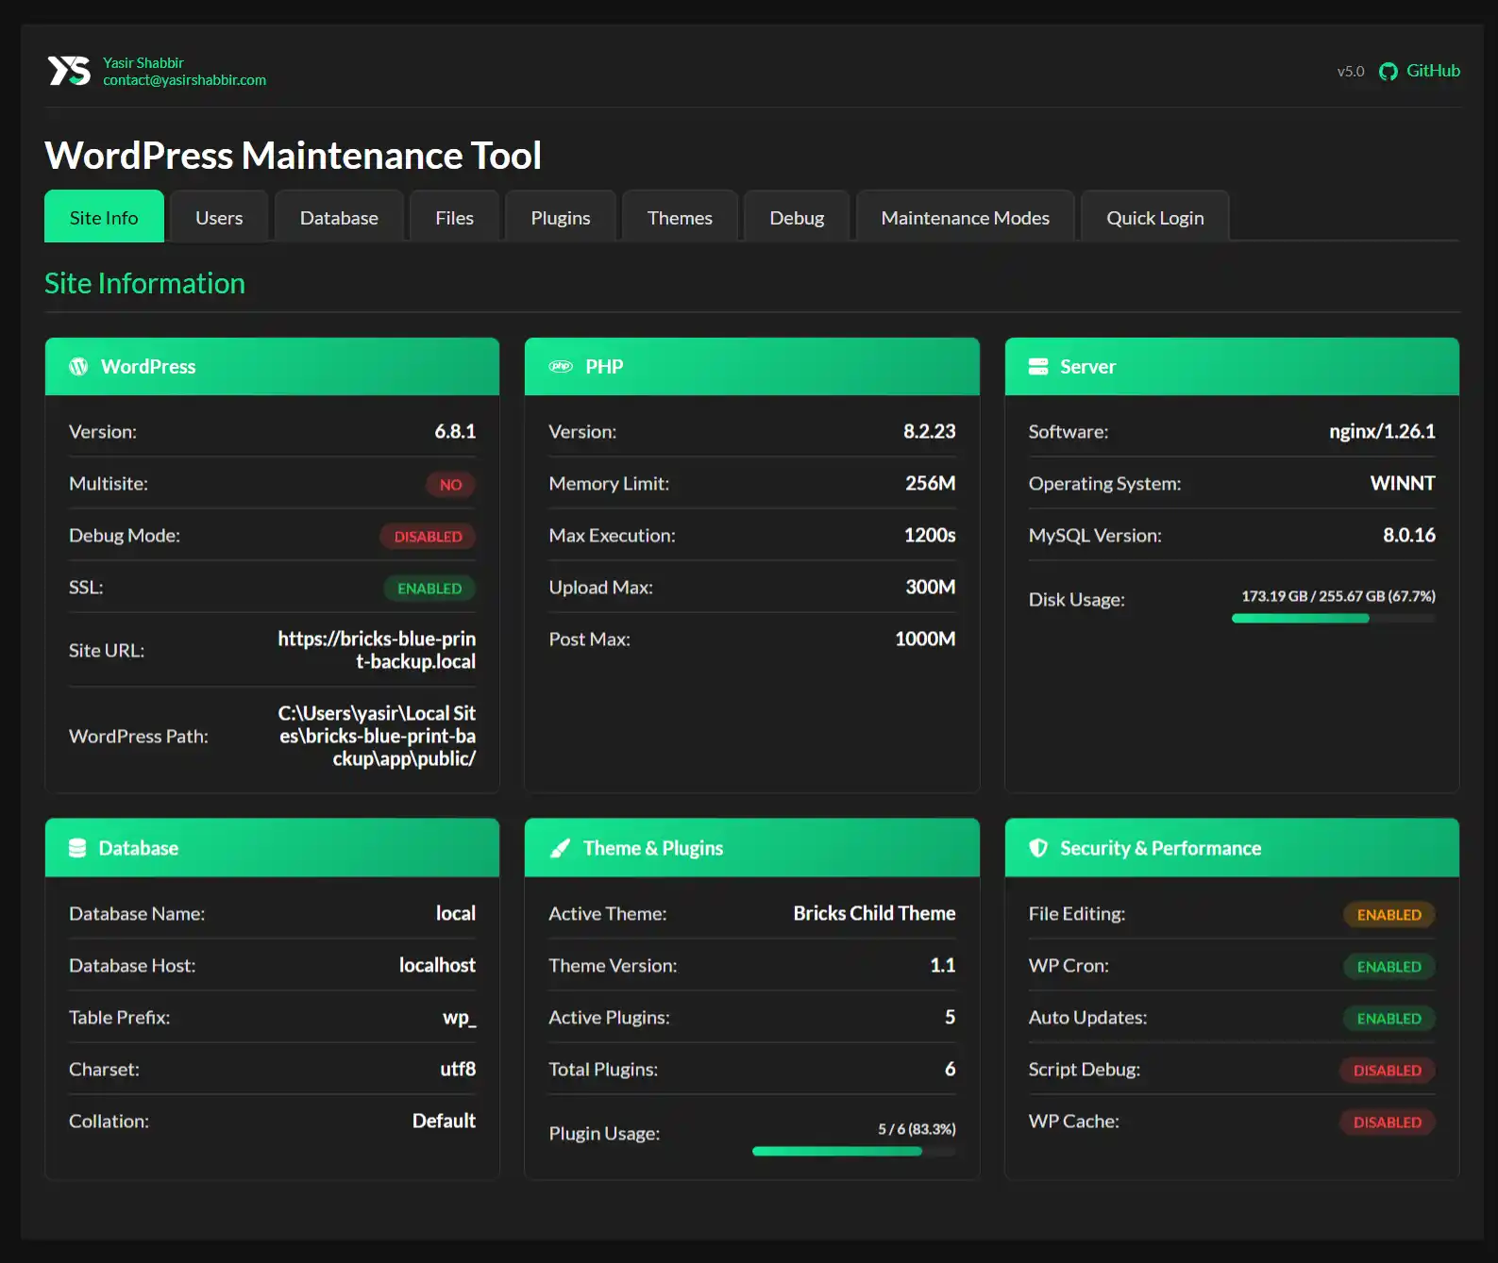The width and height of the screenshot is (1498, 1263).
Task: Click the Server stack icon
Action: coord(1038,367)
